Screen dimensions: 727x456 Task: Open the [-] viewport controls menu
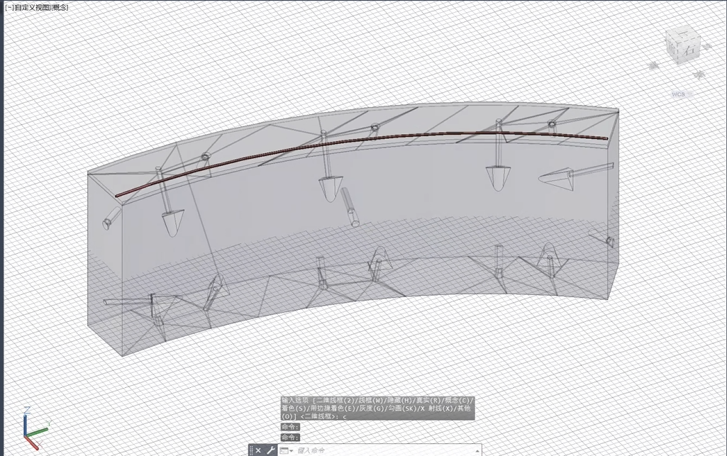point(9,7)
